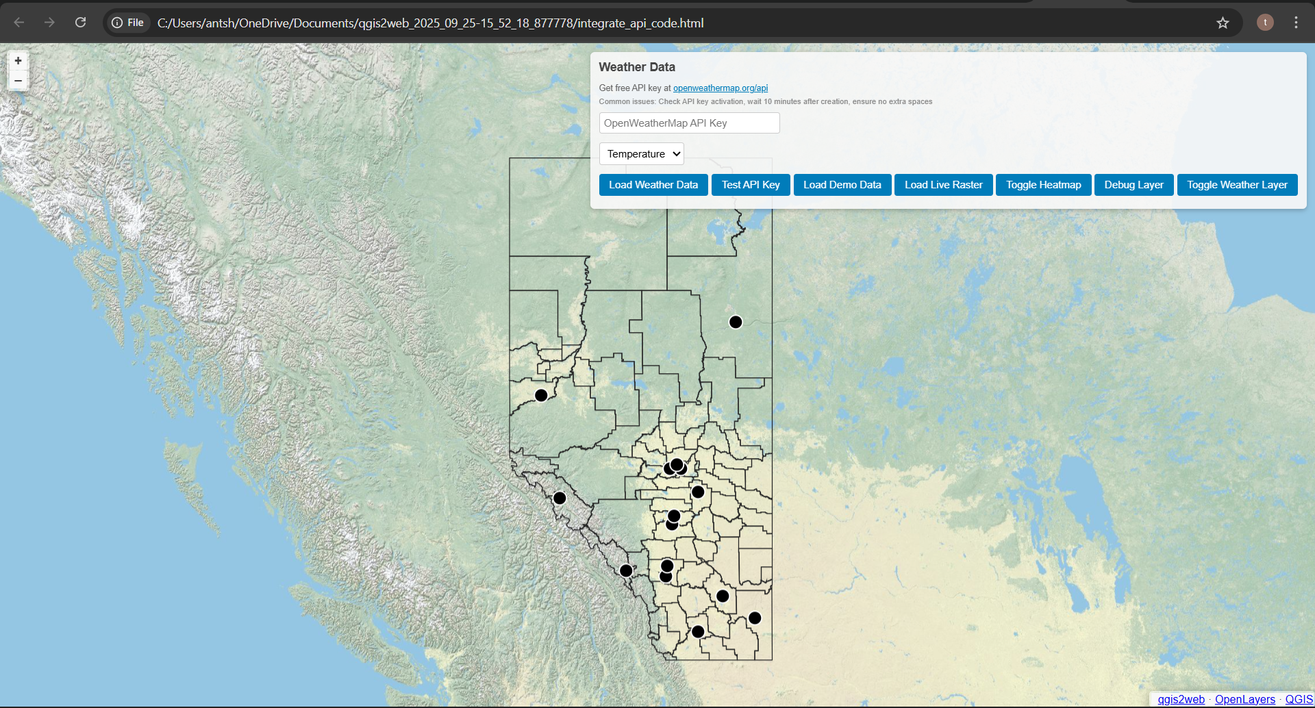Click the OpenLayers attribution link
Image resolution: width=1315 pixels, height=708 pixels.
1244,699
